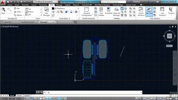Open the Toolbars menu

[171, 11]
